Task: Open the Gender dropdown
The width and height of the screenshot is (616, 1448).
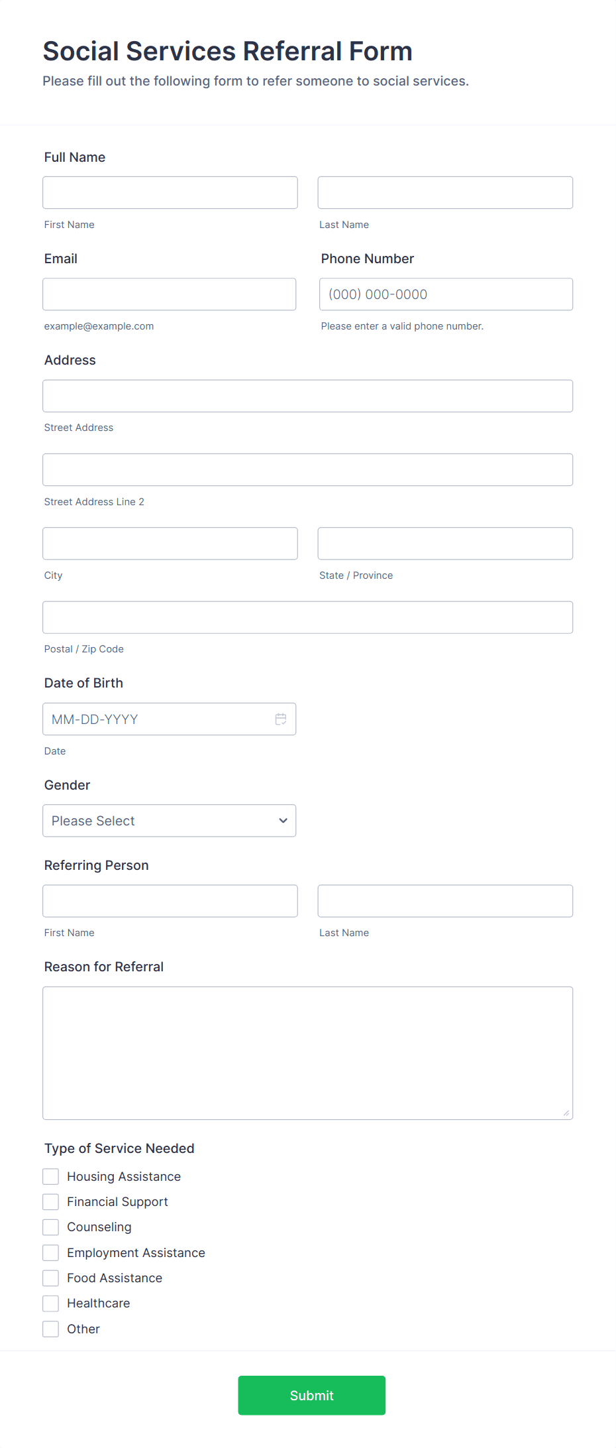Action: tap(169, 820)
